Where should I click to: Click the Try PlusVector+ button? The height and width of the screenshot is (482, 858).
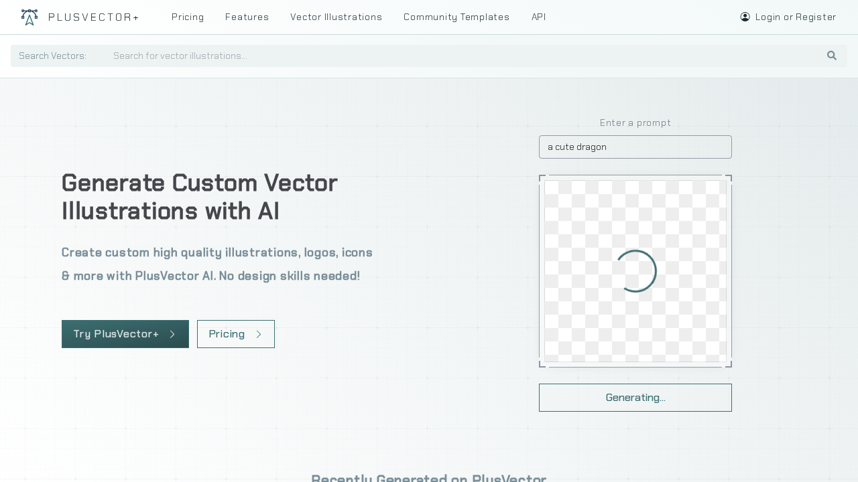pos(125,334)
